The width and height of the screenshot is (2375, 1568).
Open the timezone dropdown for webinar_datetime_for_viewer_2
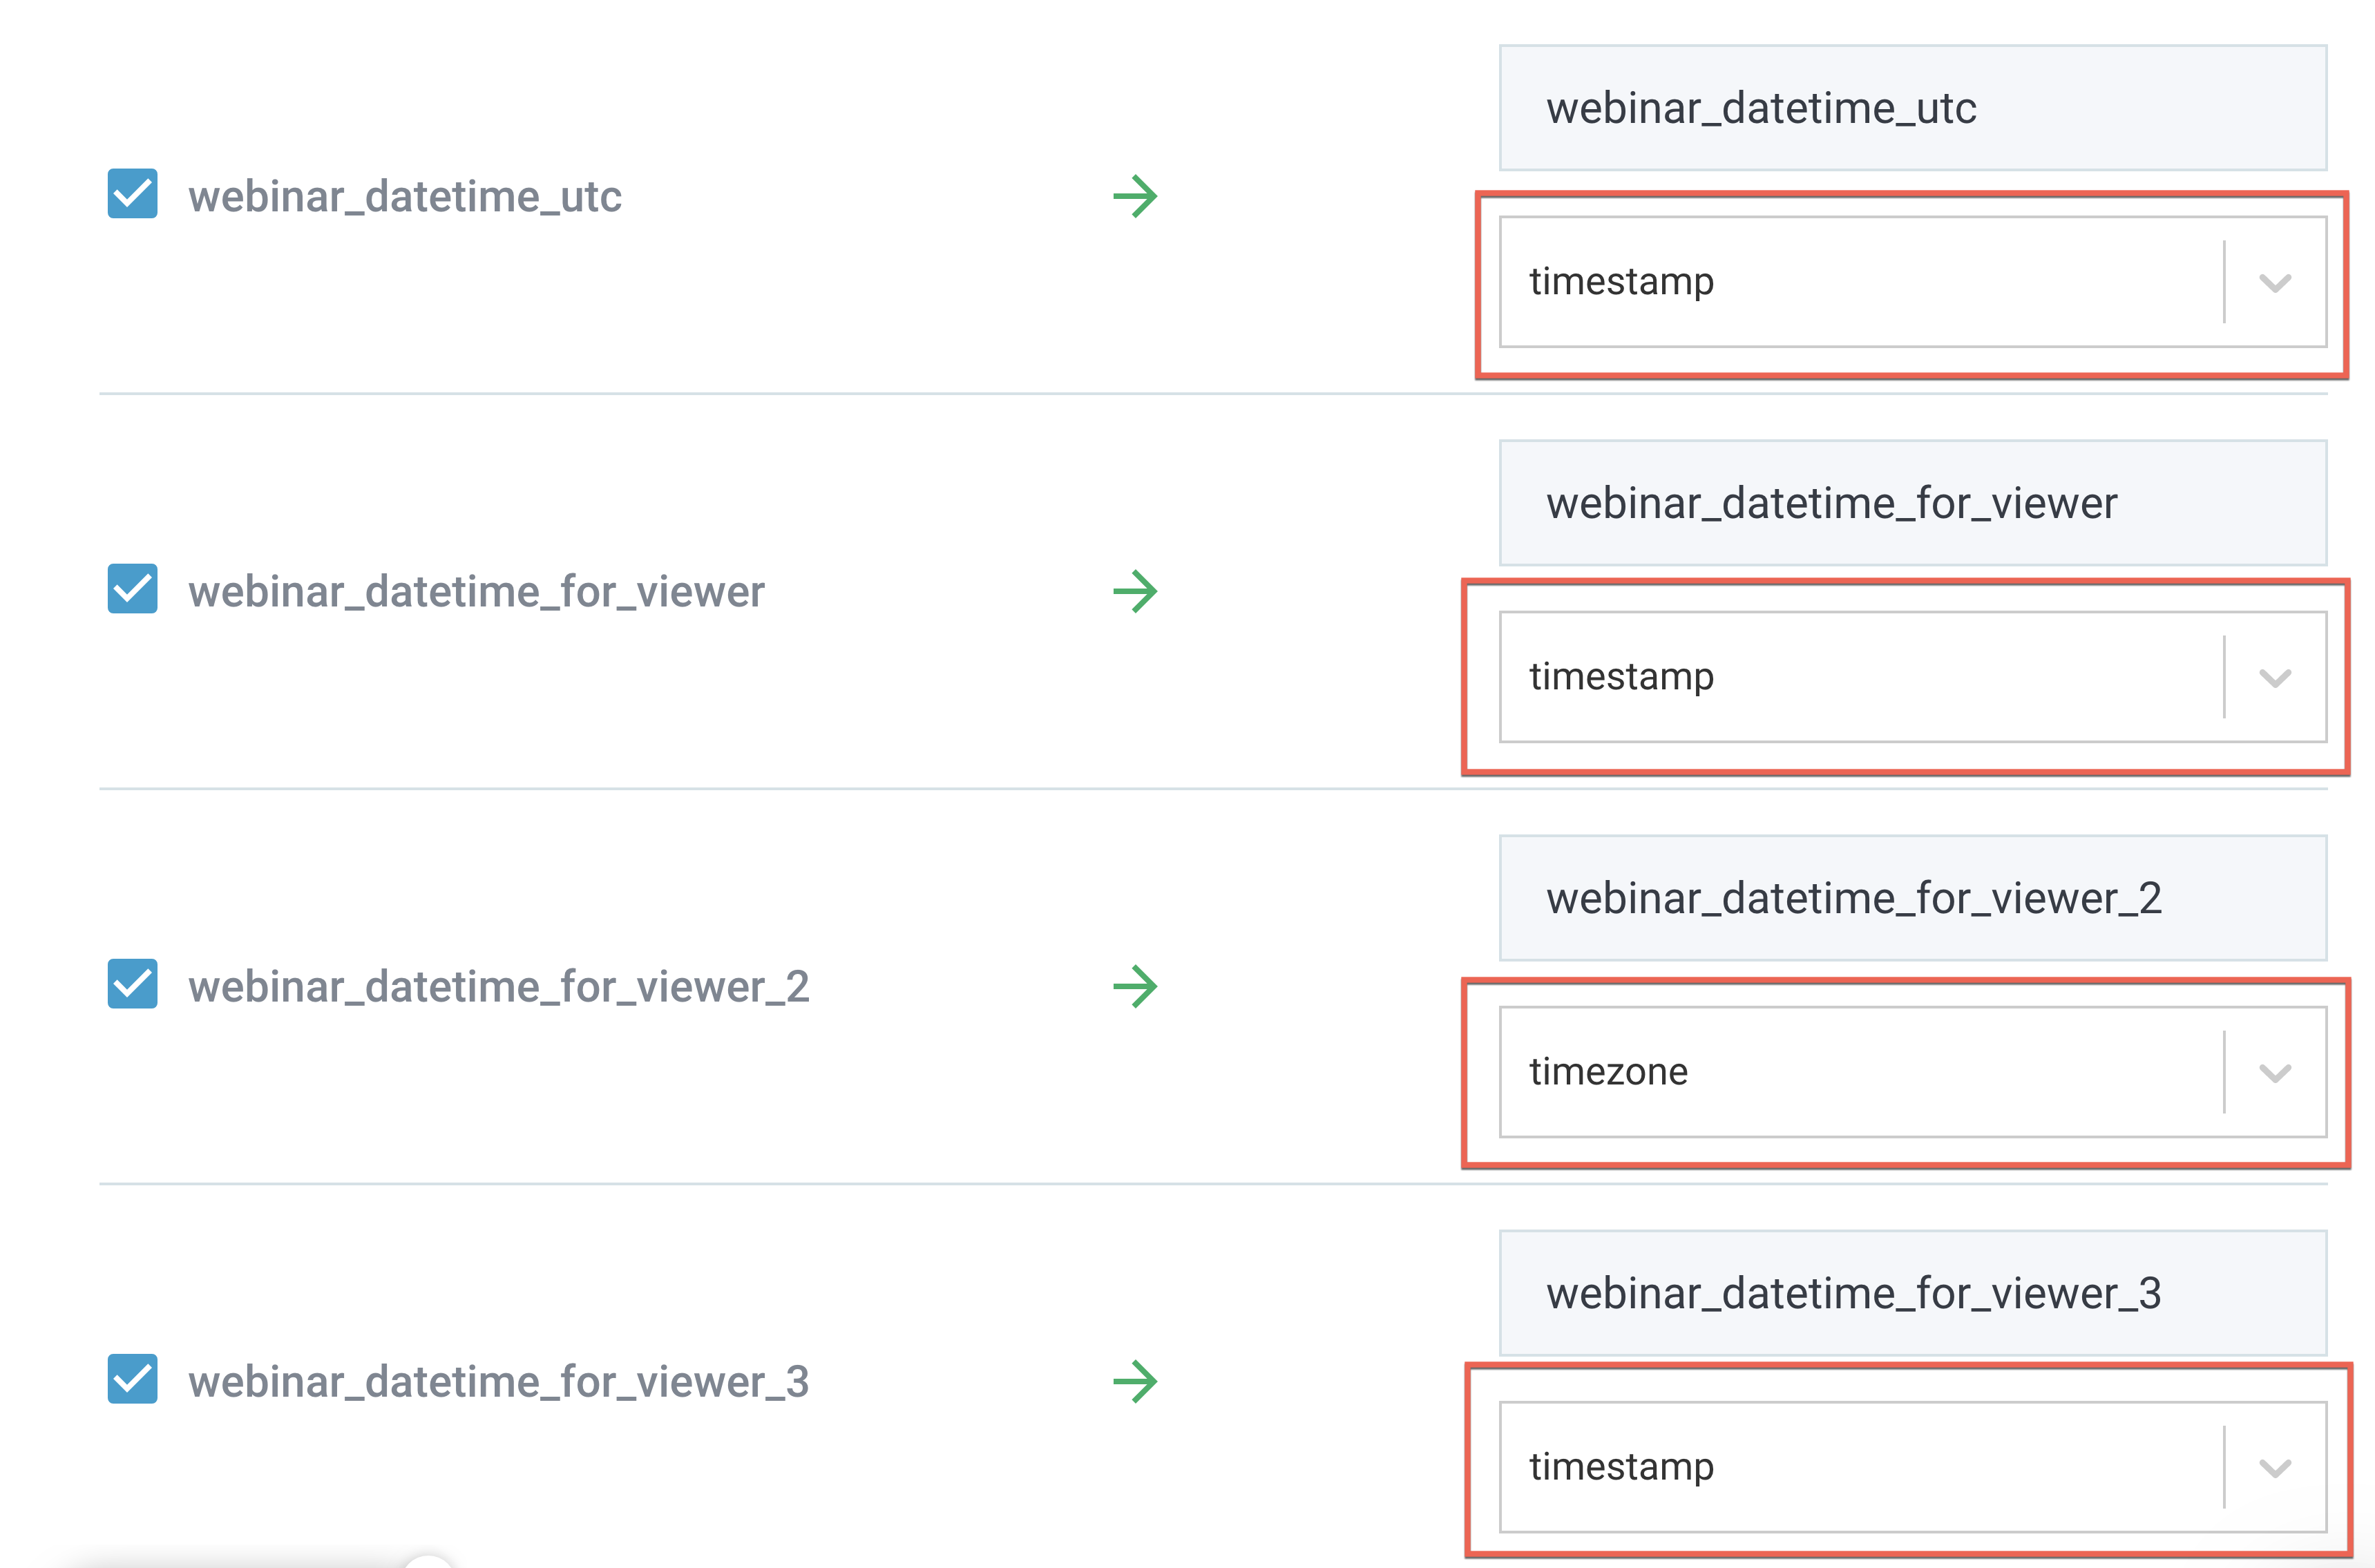coord(1913,1072)
